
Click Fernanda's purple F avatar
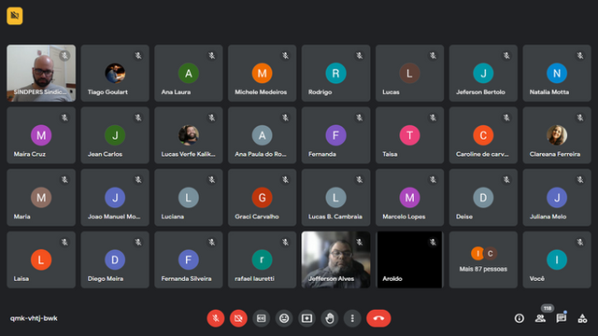(x=335, y=135)
